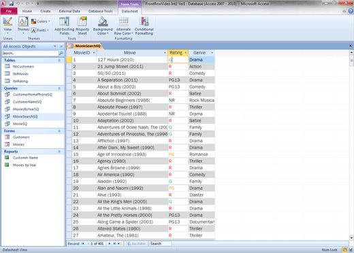354x253 pixels.
Task: Go to last record button
Action: pyautogui.click(x=114, y=243)
